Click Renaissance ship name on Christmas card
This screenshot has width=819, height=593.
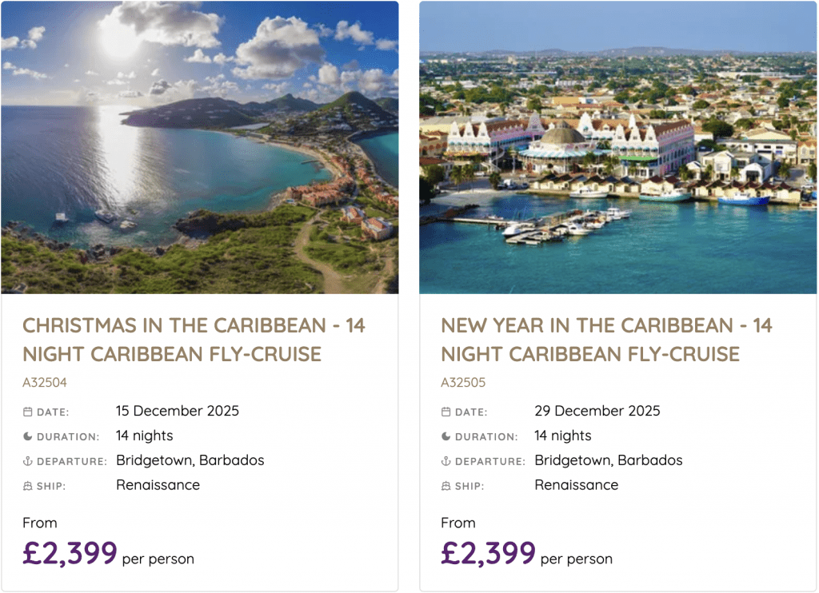pos(158,485)
